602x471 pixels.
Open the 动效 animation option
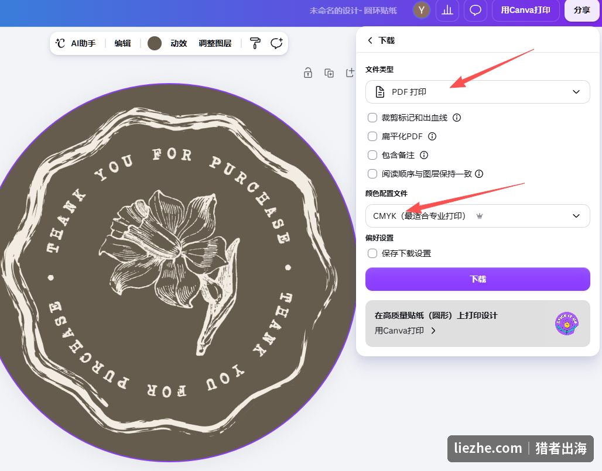tap(179, 43)
